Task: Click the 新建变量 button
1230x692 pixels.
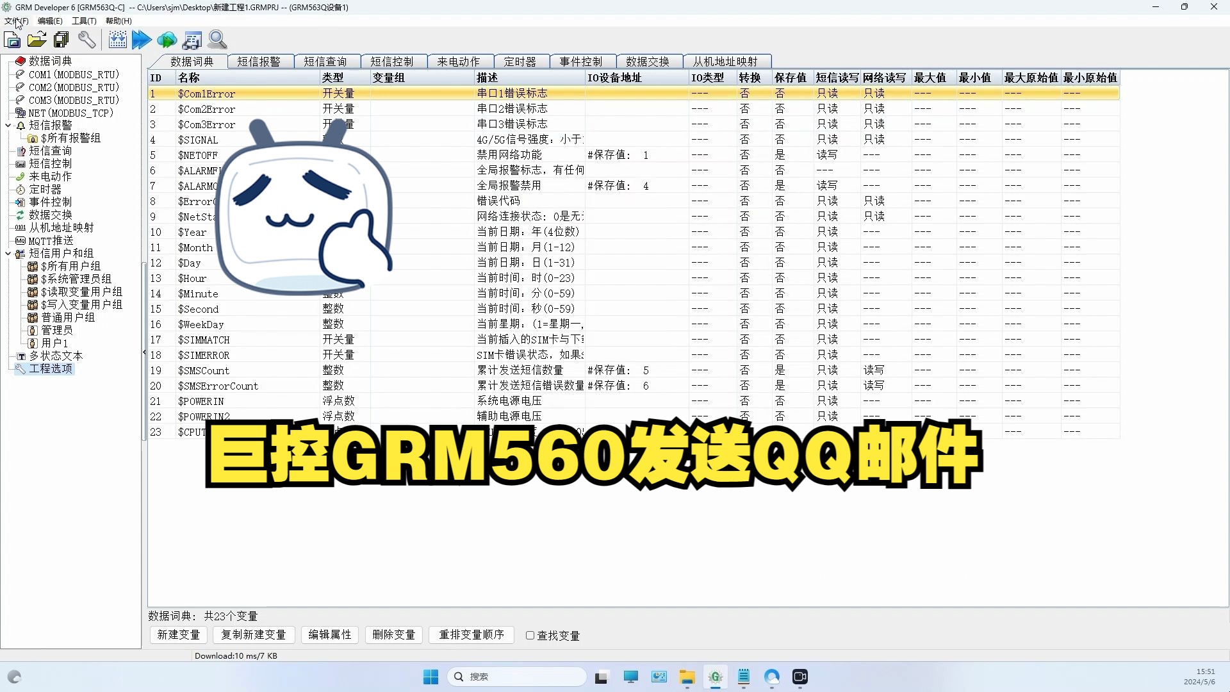Action: pyautogui.click(x=179, y=635)
